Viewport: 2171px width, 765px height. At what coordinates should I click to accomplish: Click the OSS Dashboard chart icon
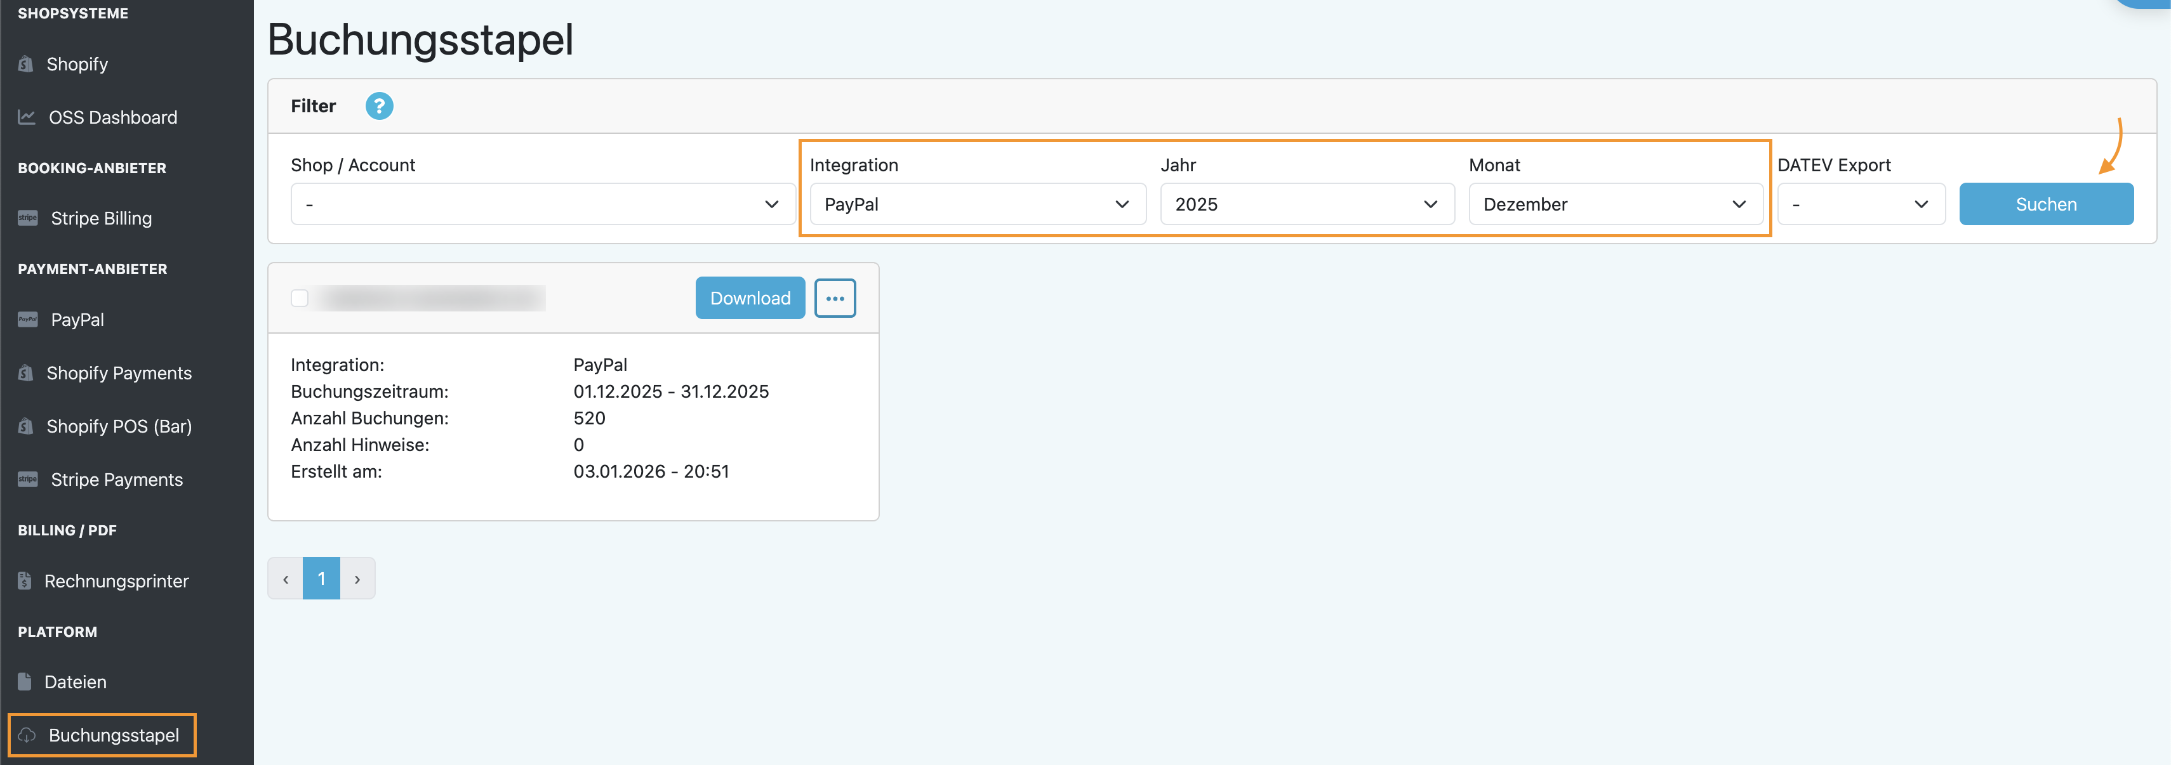27,117
